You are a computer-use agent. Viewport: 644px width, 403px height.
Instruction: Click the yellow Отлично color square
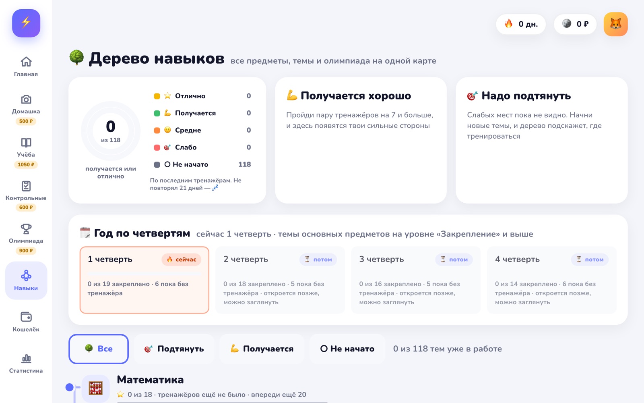click(157, 96)
